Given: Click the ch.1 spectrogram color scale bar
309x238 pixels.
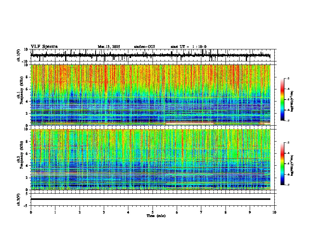Looking at the screenshot, I should point(282,100).
